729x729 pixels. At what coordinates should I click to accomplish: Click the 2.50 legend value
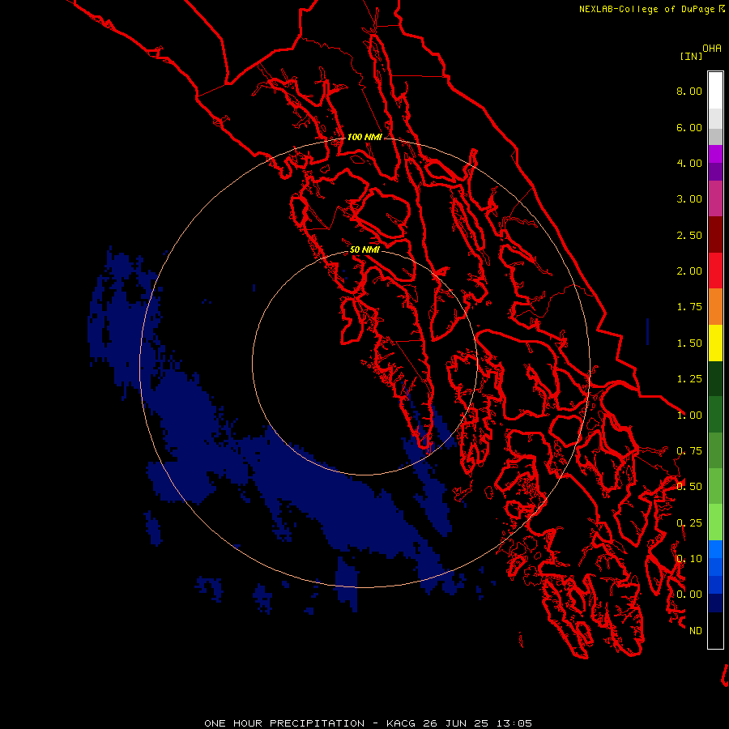pos(689,235)
